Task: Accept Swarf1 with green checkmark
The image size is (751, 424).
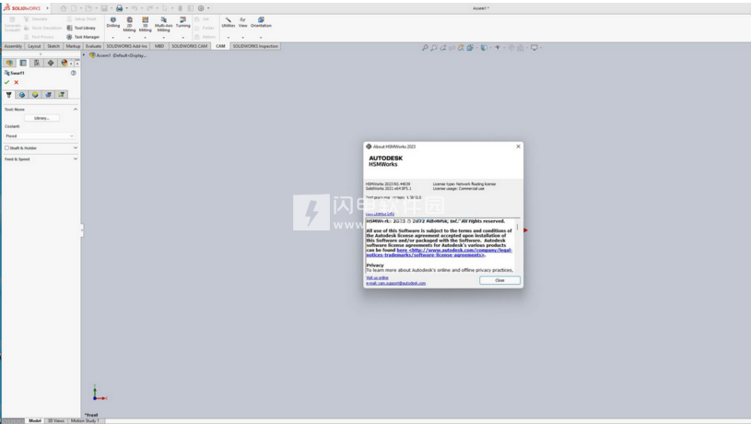Action: [x=6, y=82]
